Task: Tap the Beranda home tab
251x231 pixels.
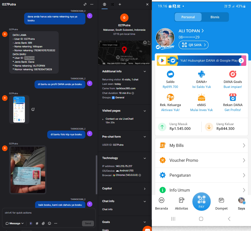Action: point(161,204)
